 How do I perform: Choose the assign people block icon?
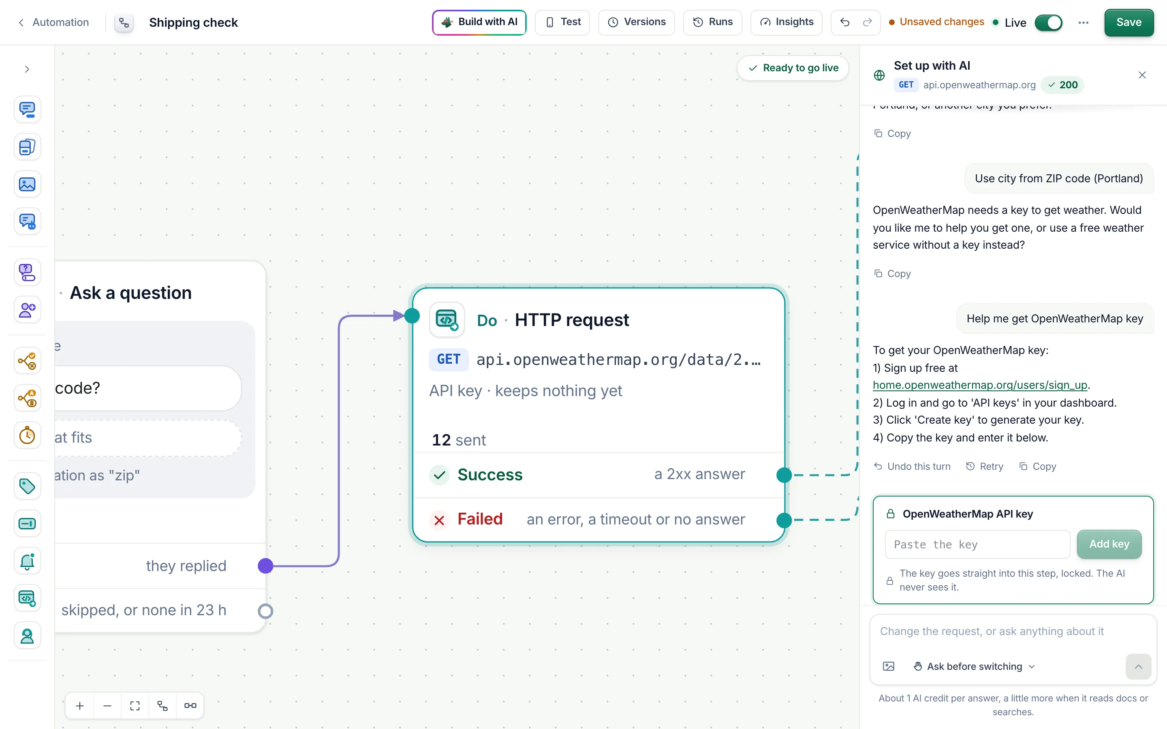pyautogui.click(x=27, y=309)
